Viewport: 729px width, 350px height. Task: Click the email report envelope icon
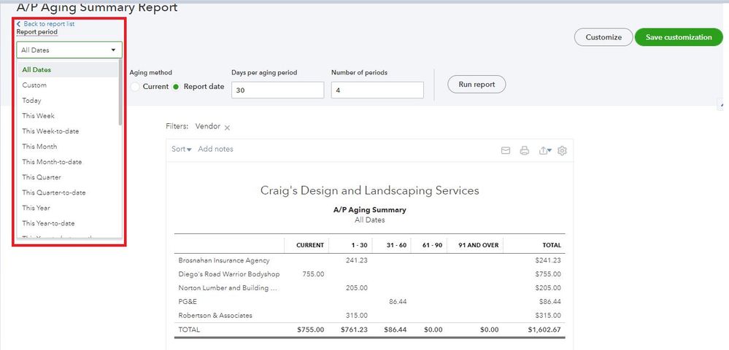pos(505,151)
